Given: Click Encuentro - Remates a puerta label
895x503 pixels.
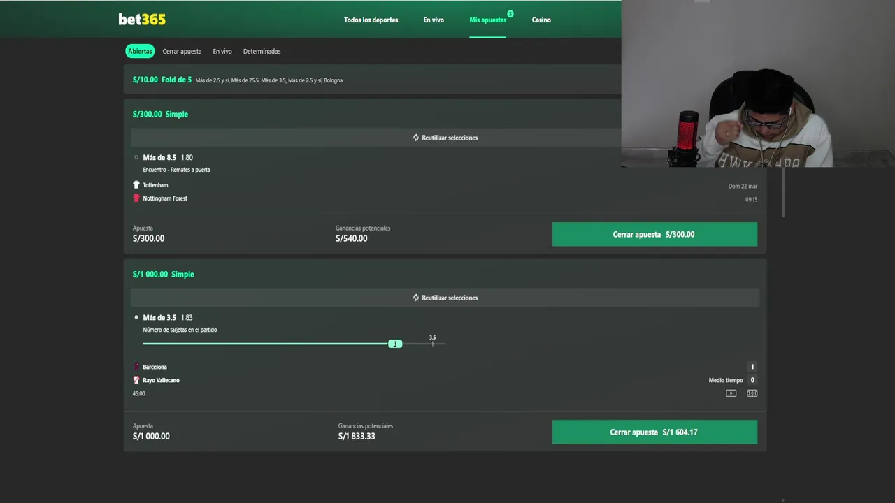Looking at the screenshot, I should [176, 170].
